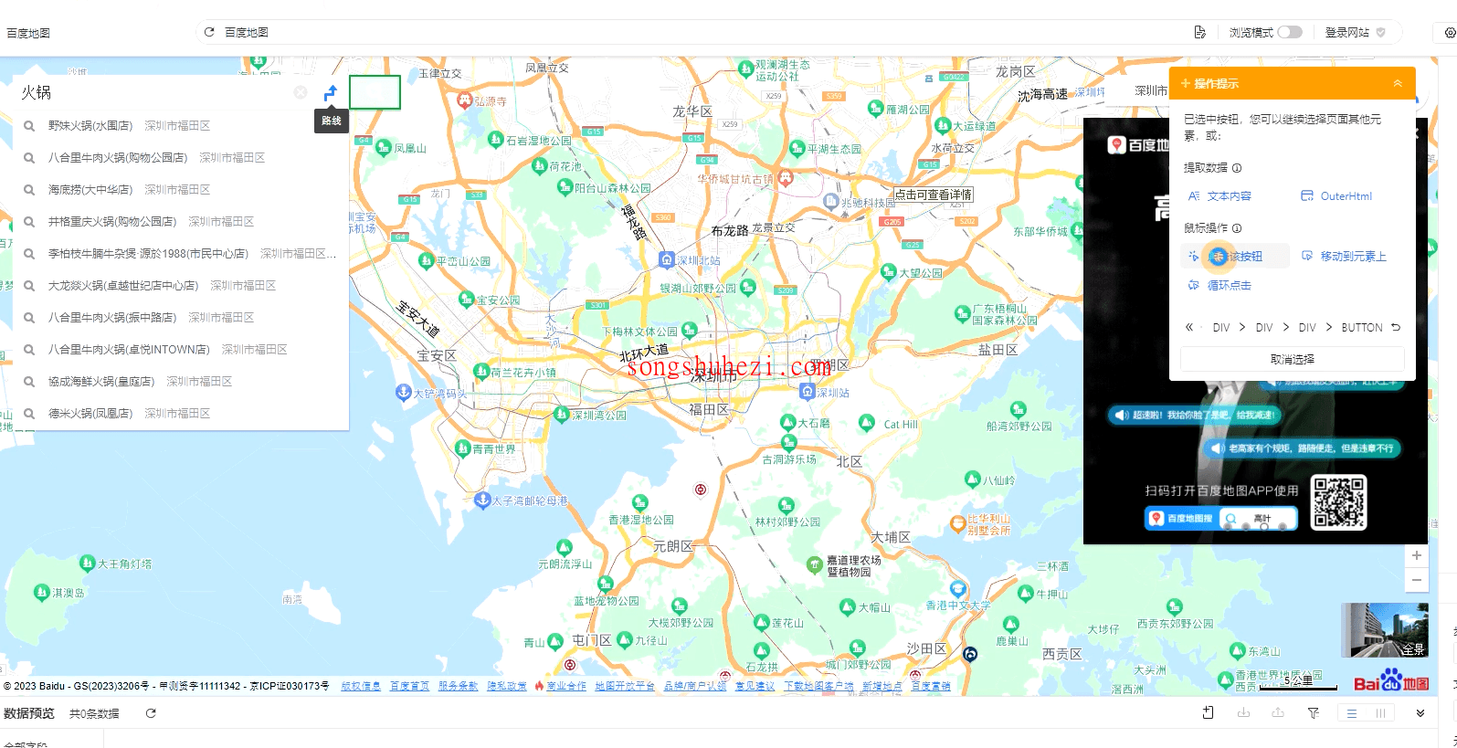The width and height of the screenshot is (1457, 748).
Task: Click the 太子湾邮轮母港 marker
Action: (x=482, y=500)
